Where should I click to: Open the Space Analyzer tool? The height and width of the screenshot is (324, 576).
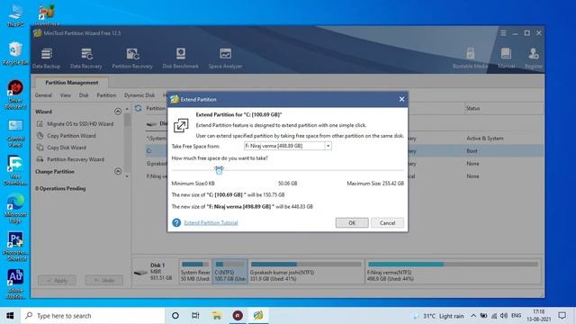click(x=225, y=58)
